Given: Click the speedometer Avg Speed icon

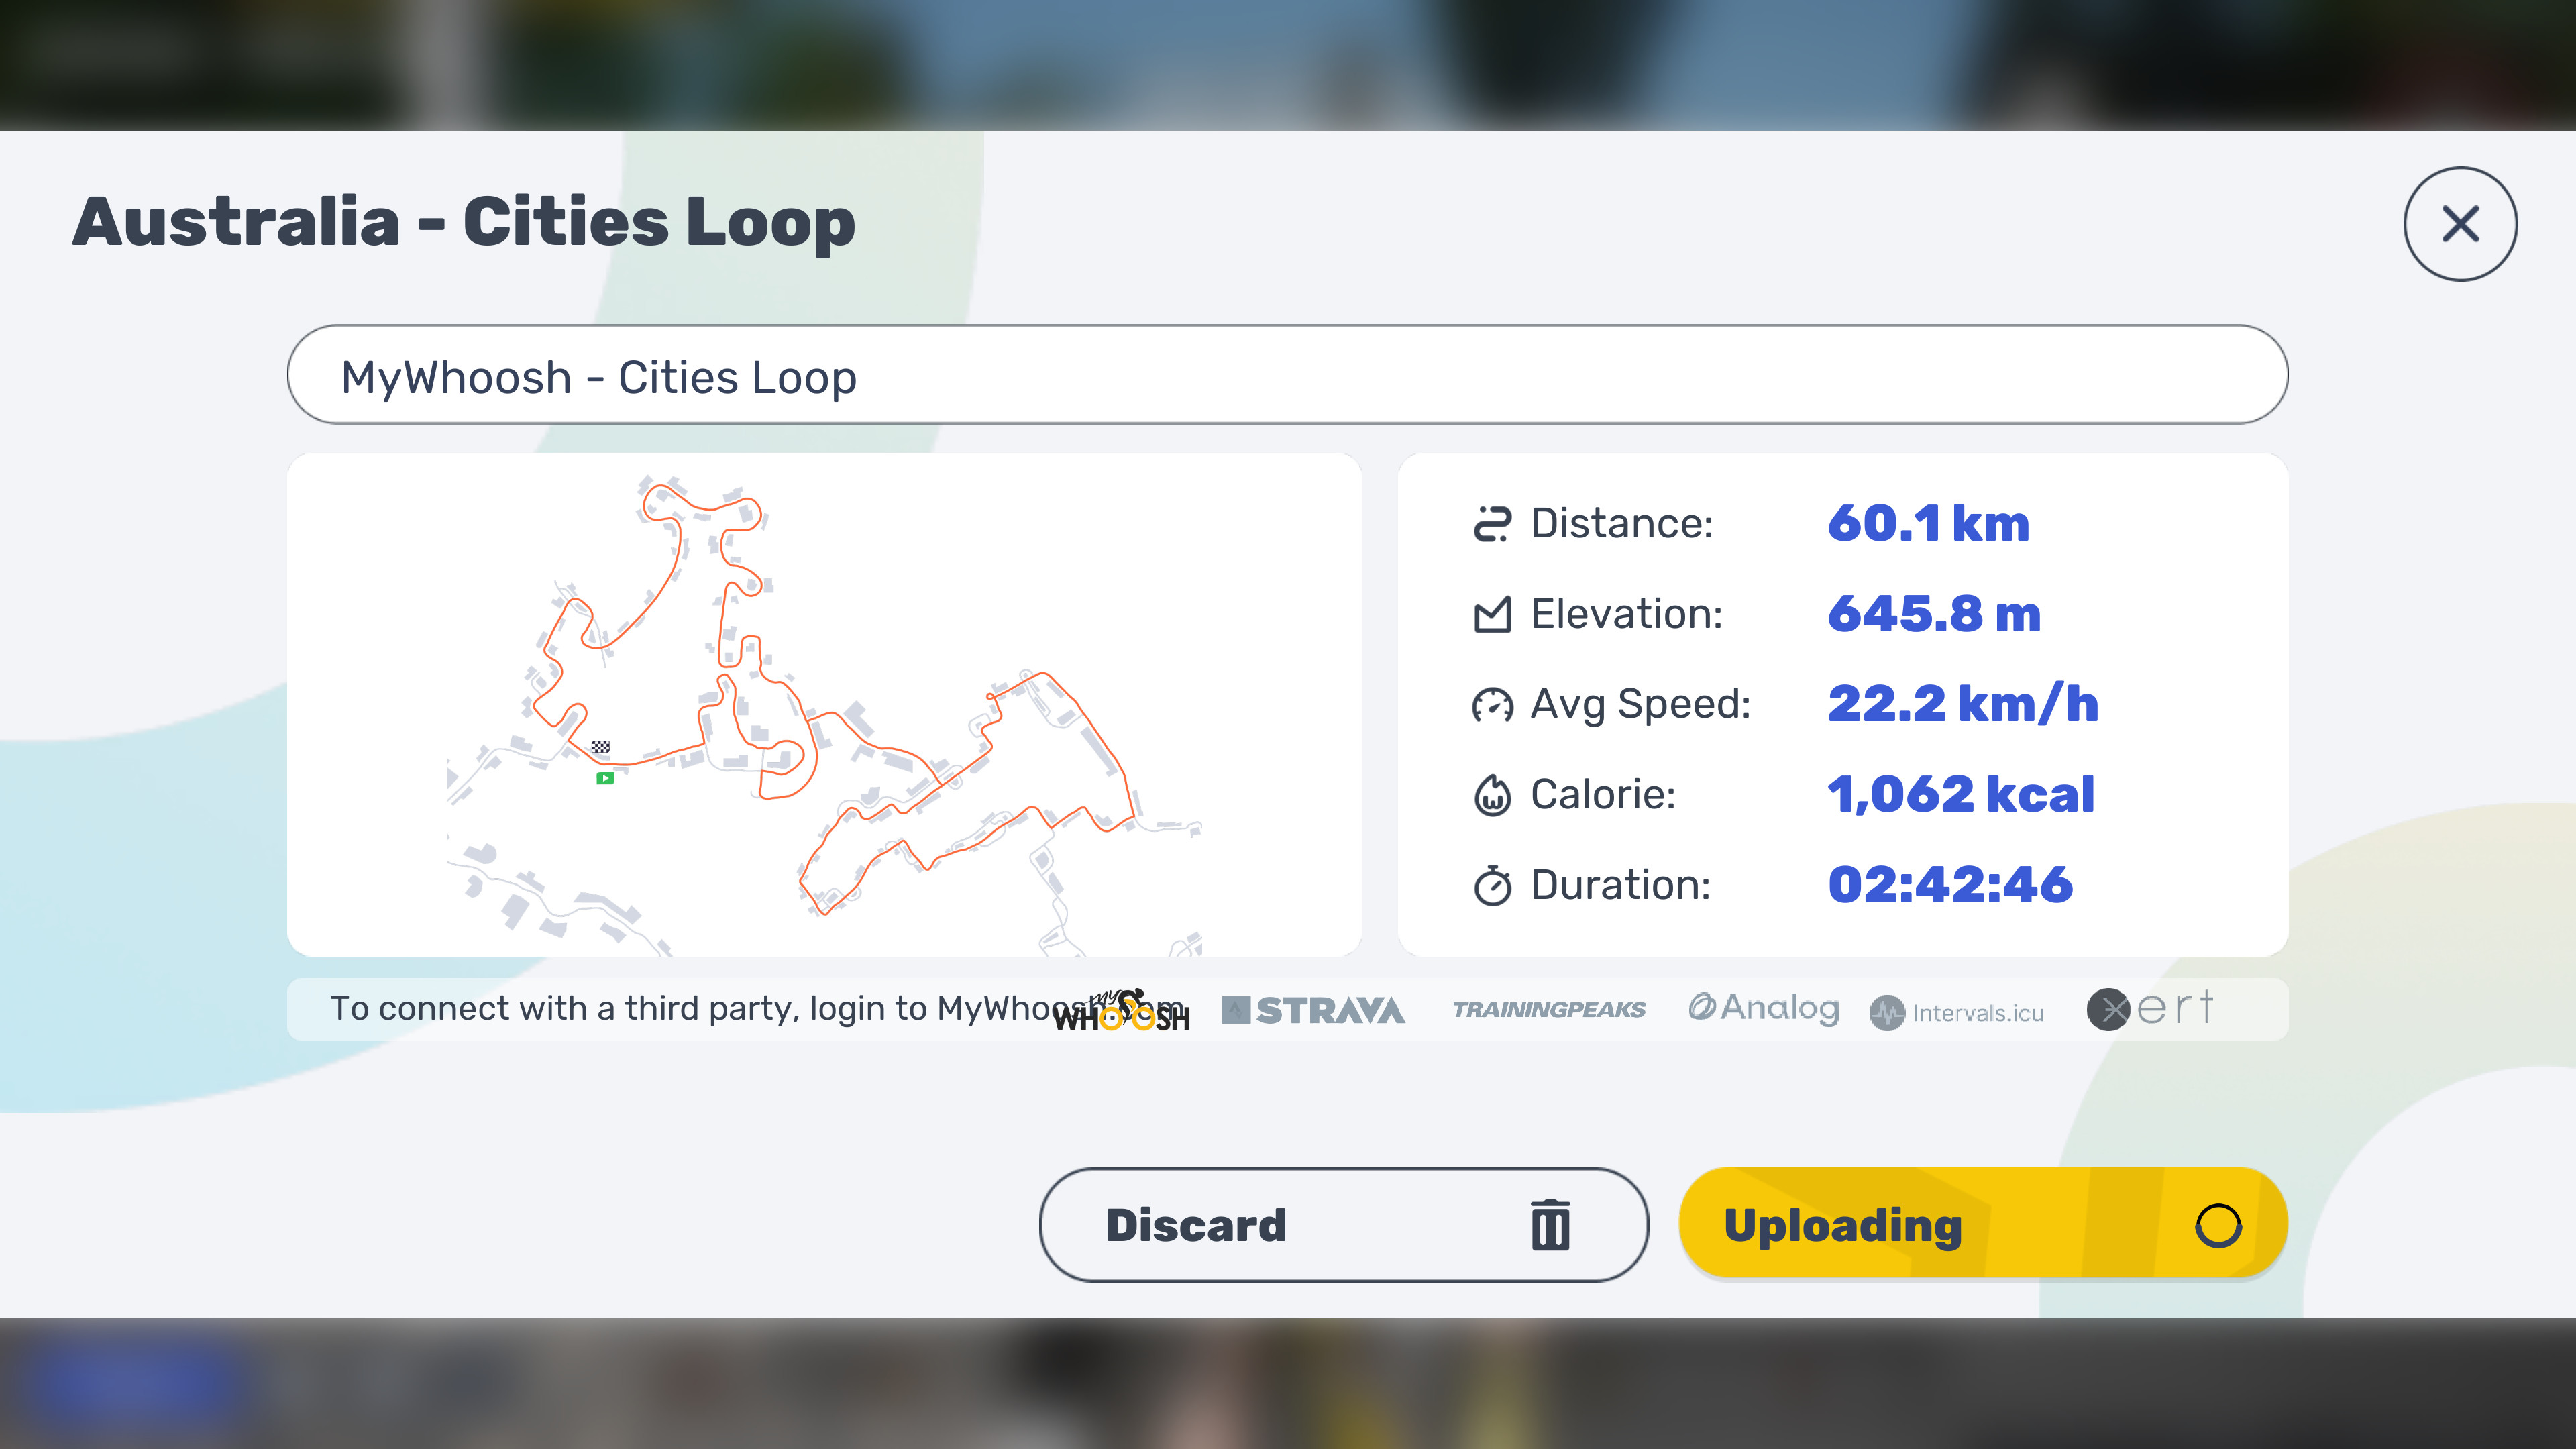Looking at the screenshot, I should coord(1492,705).
